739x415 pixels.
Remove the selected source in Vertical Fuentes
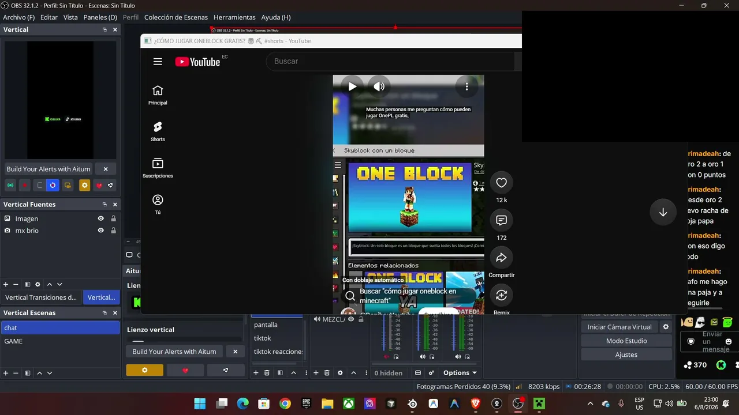click(x=16, y=284)
